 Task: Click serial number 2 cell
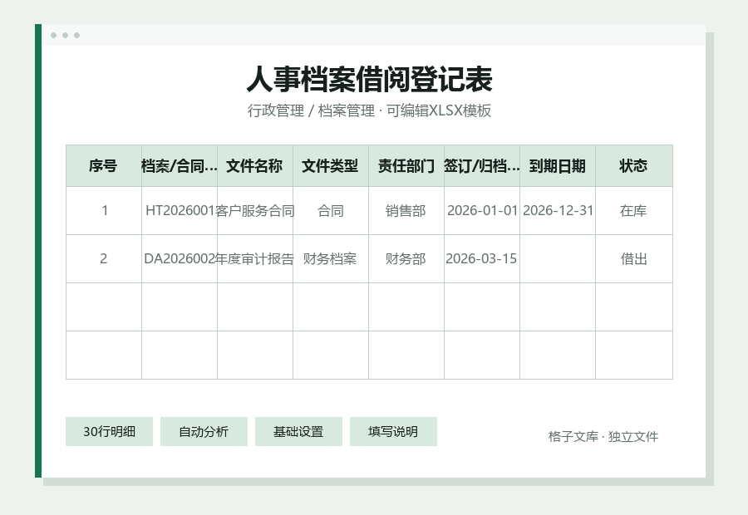tap(104, 259)
